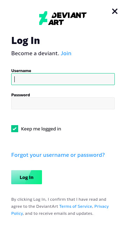The width and height of the screenshot is (126, 225).
Task: Click the white checkmark in the green box
Action: [15, 129]
